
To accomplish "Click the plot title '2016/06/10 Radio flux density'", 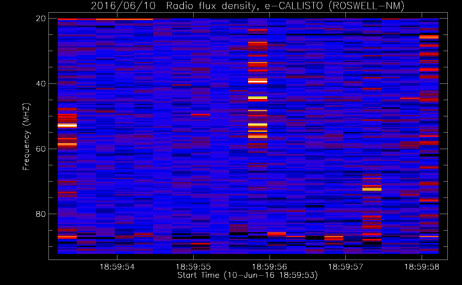I will tap(248, 6).
